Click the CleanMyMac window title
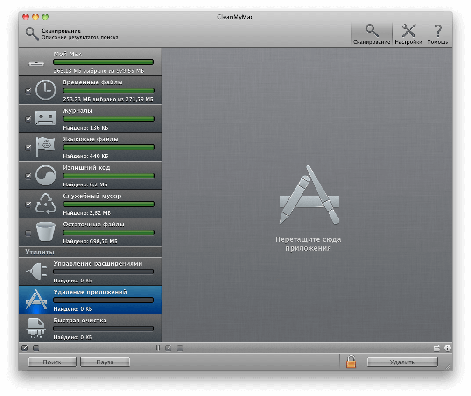 tap(235, 17)
